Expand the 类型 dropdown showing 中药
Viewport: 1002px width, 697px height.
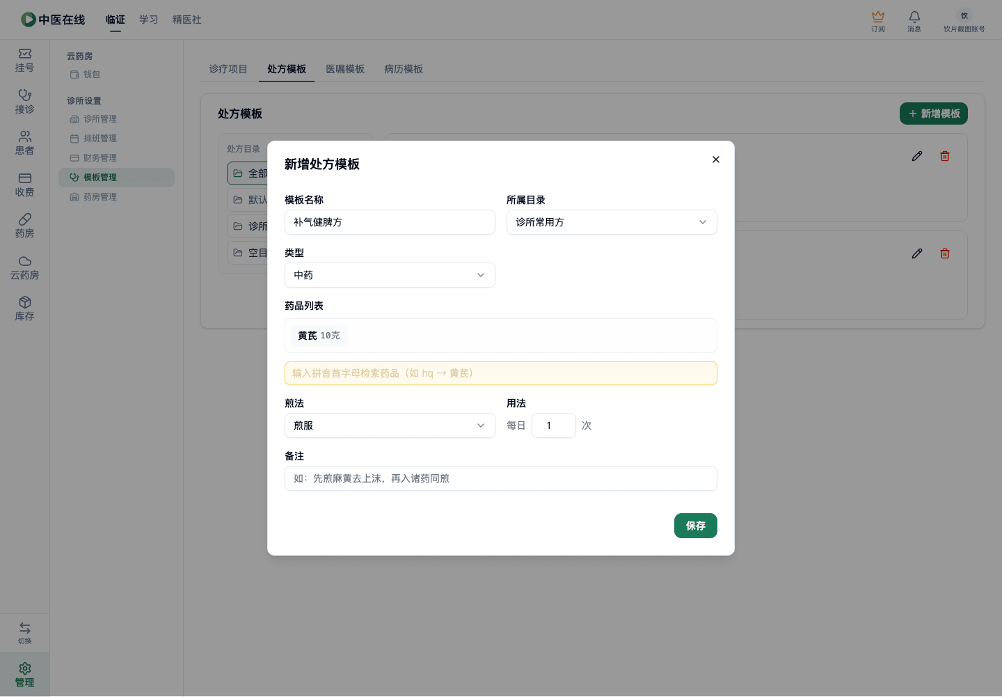(x=390, y=275)
